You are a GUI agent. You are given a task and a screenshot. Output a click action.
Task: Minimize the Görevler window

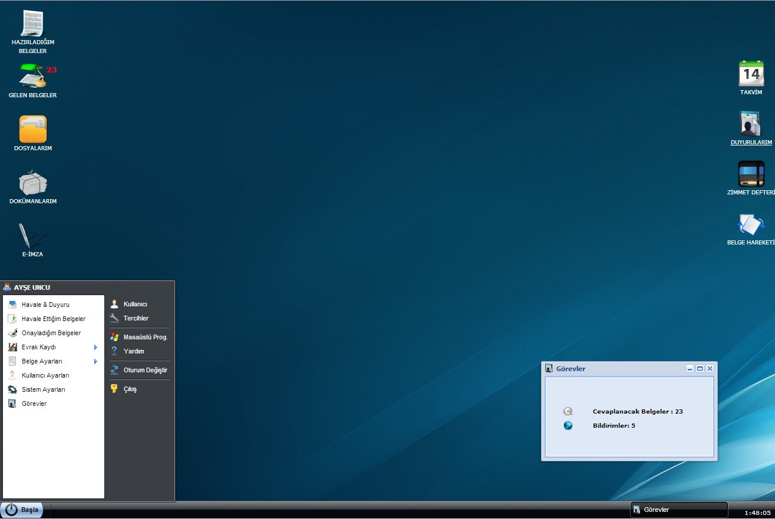point(690,368)
